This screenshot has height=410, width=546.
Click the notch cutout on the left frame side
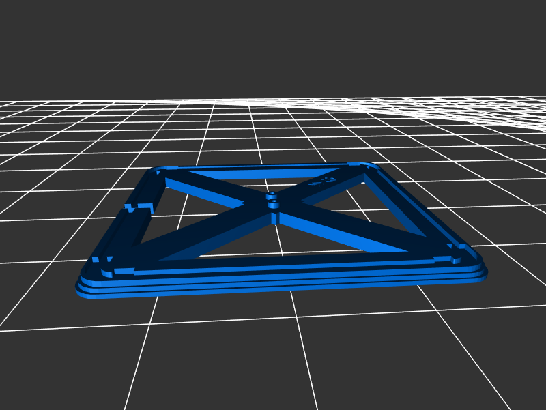coord(138,207)
